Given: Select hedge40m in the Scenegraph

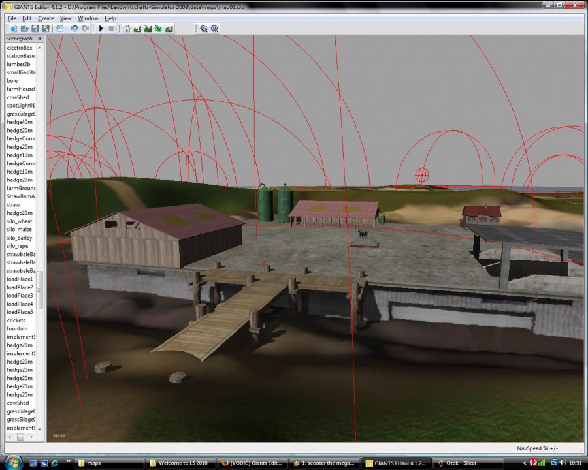Looking at the screenshot, I should [x=20, y=122].
